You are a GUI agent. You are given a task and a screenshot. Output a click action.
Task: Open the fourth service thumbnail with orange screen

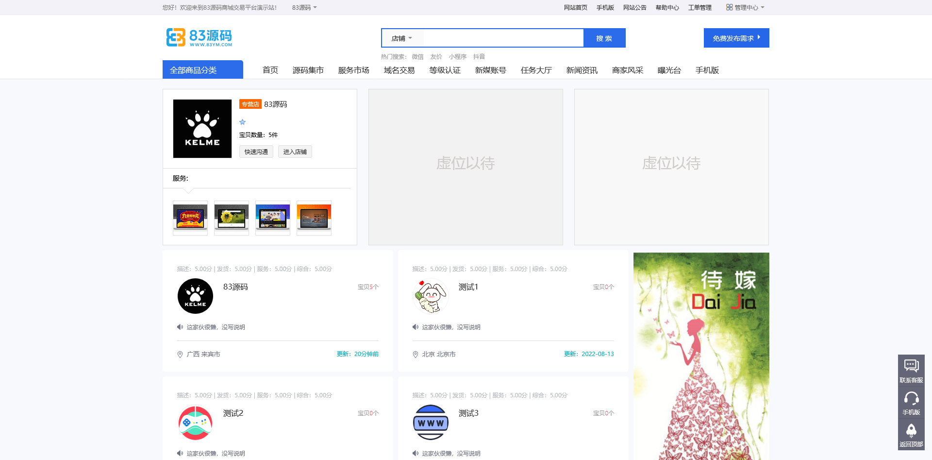(314, 218)
